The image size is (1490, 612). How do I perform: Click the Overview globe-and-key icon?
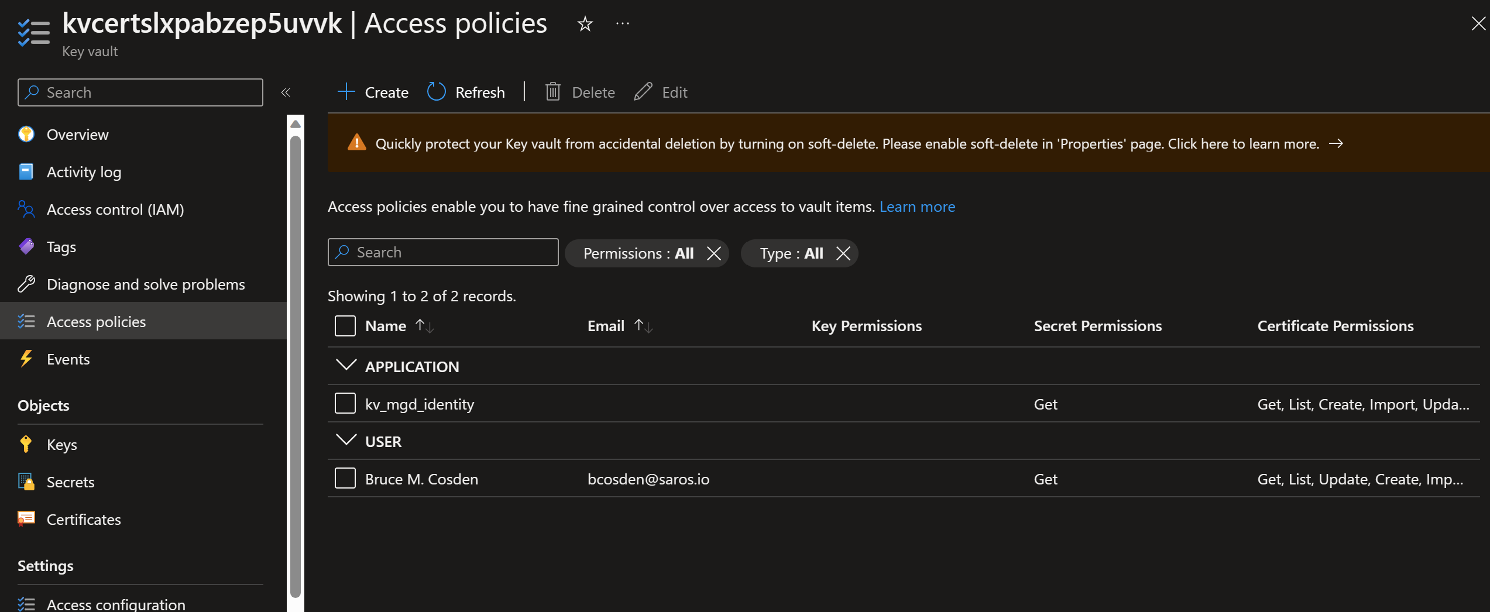(26, 134)
